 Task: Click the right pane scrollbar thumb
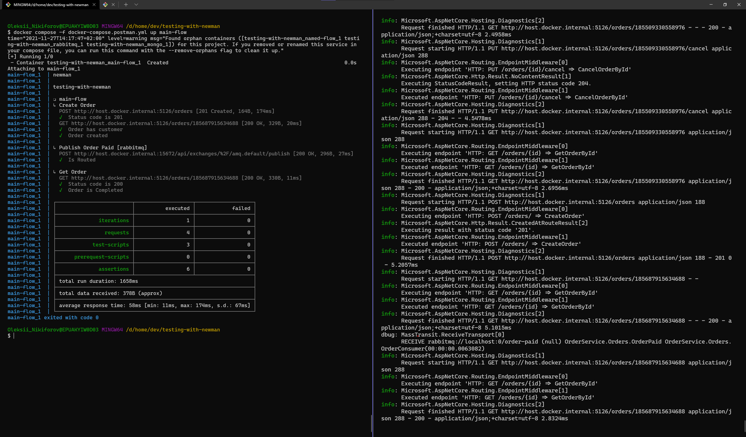[x=745, y=426]
